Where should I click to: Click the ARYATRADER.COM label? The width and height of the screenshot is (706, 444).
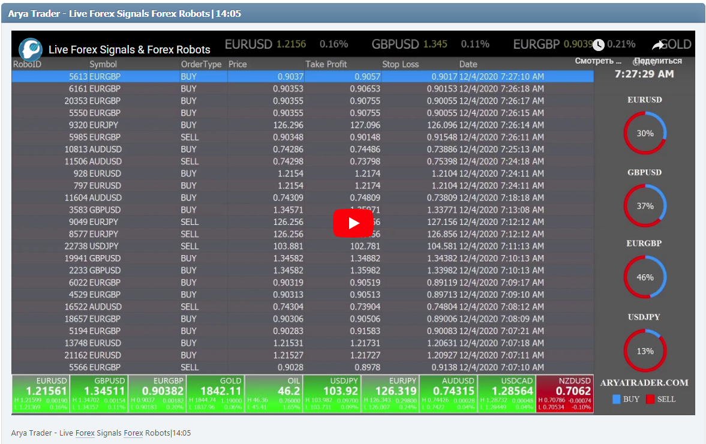tap(644, 382)
